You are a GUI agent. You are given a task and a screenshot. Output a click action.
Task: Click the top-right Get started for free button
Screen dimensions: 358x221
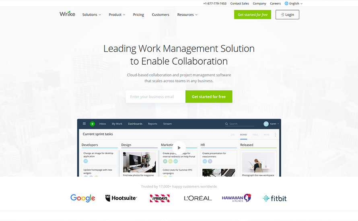253,14
